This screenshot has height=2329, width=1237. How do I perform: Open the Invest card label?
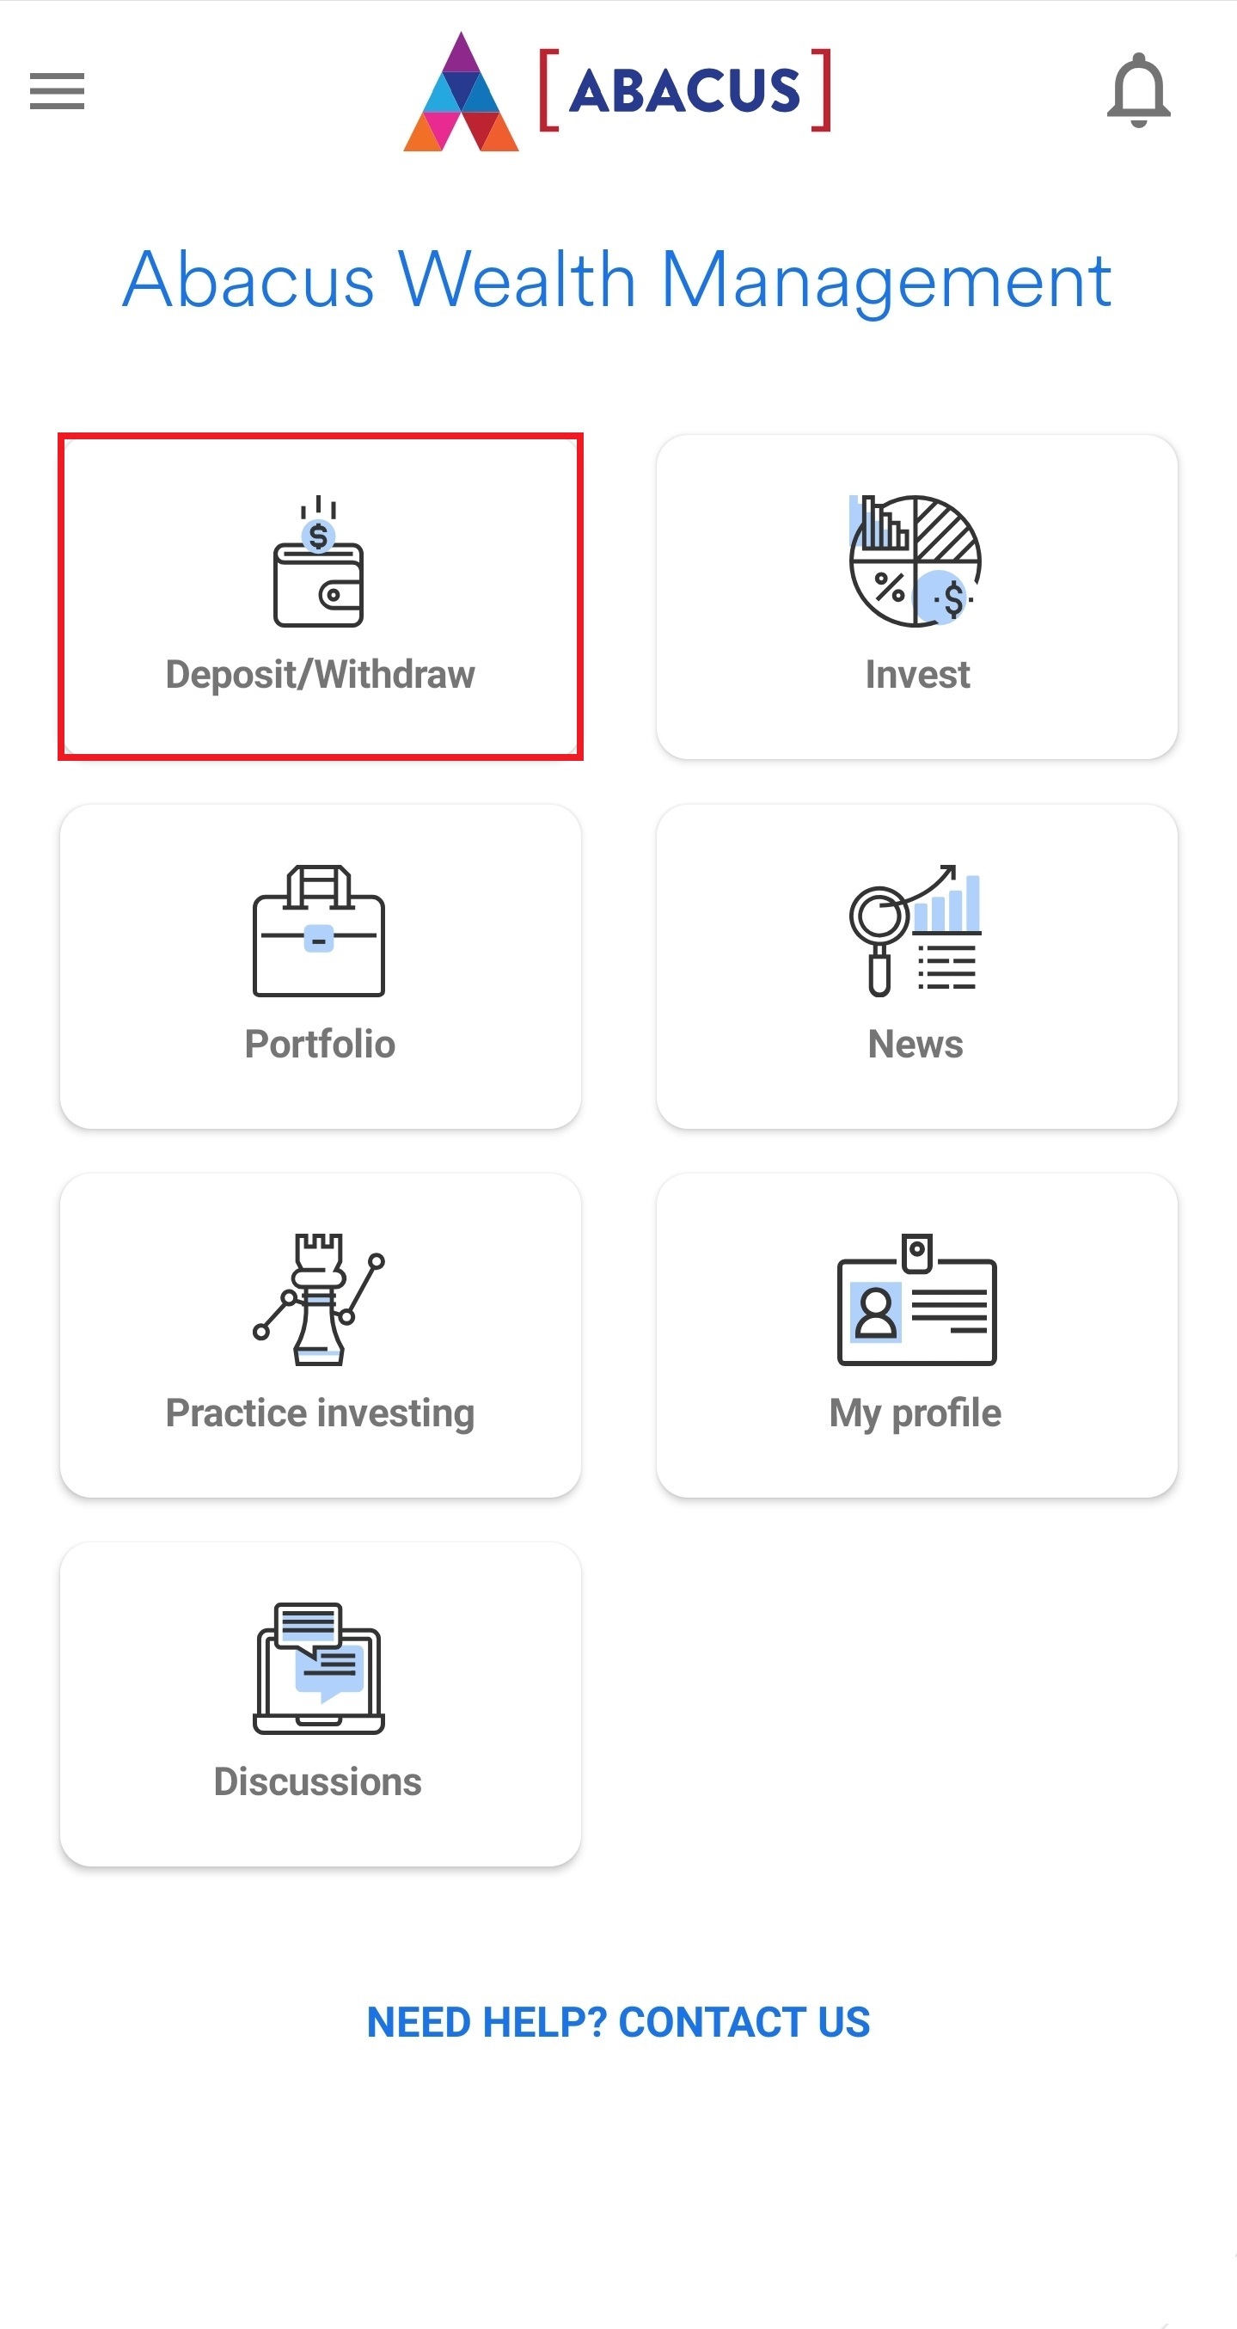point(917,675)
